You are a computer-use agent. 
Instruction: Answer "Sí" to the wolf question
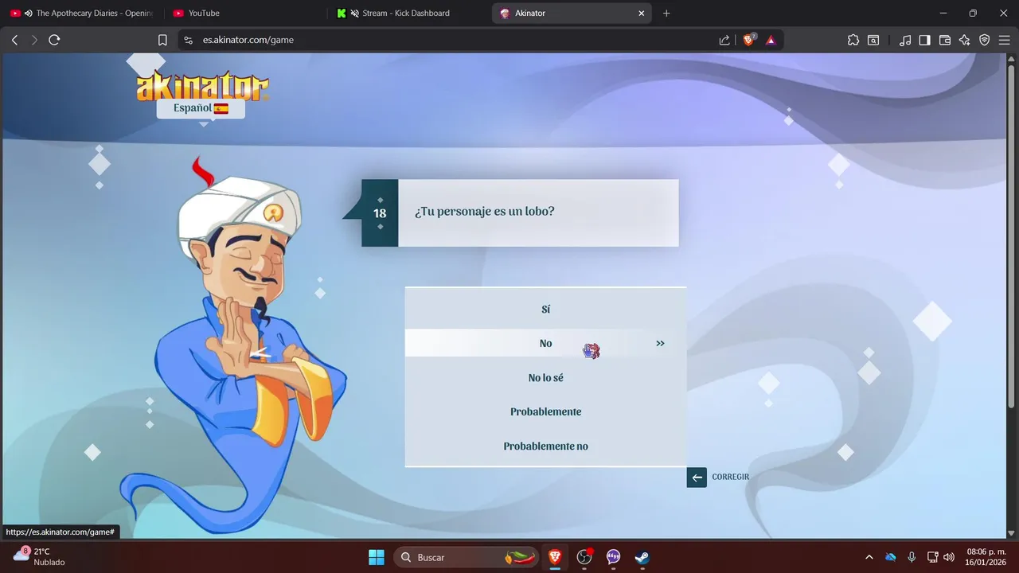545,310
